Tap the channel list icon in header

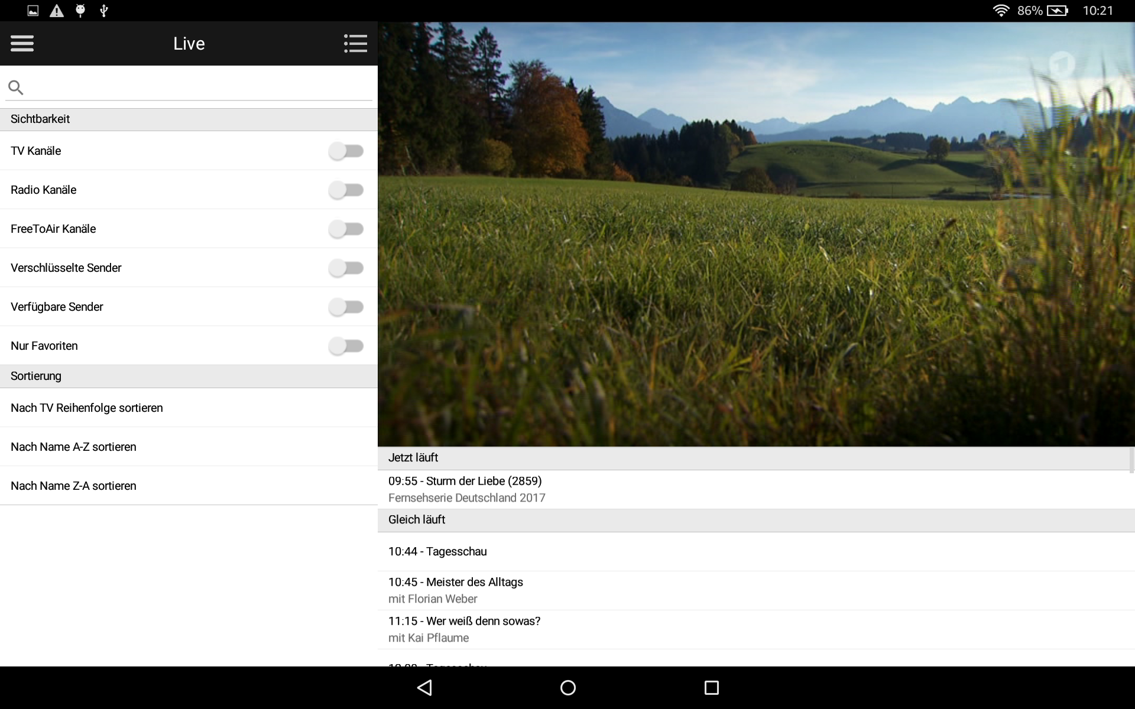tap(355, 43)
